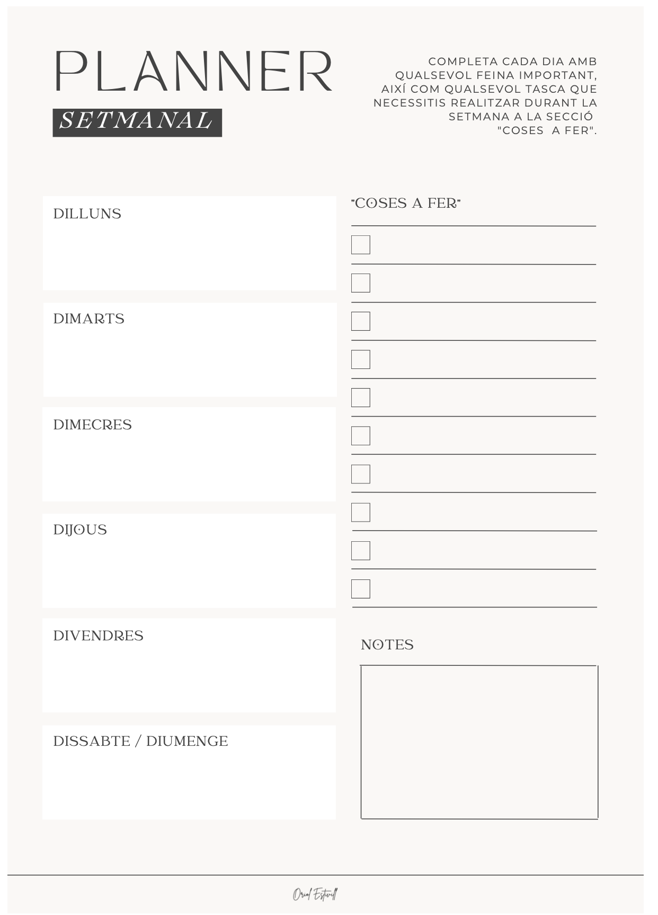Click inside the Notes box
This screenshot has height=915, width=658.
click(479, 742)
